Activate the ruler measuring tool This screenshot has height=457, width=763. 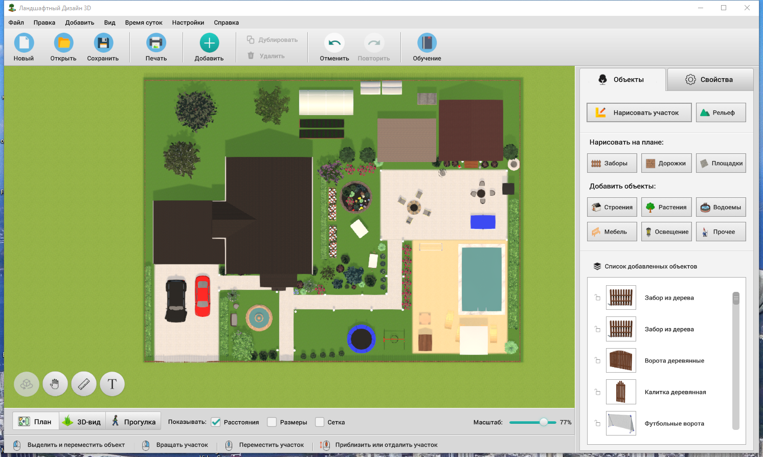84,384
